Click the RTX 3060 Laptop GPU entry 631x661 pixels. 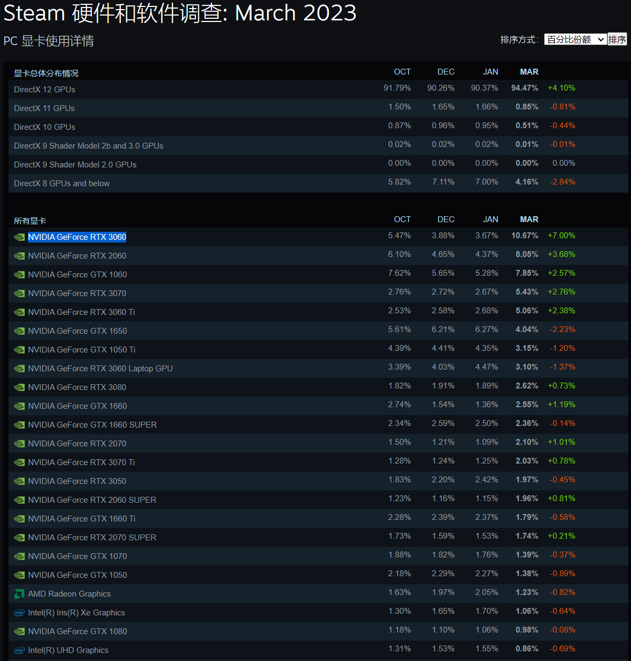tap(100, 369)
